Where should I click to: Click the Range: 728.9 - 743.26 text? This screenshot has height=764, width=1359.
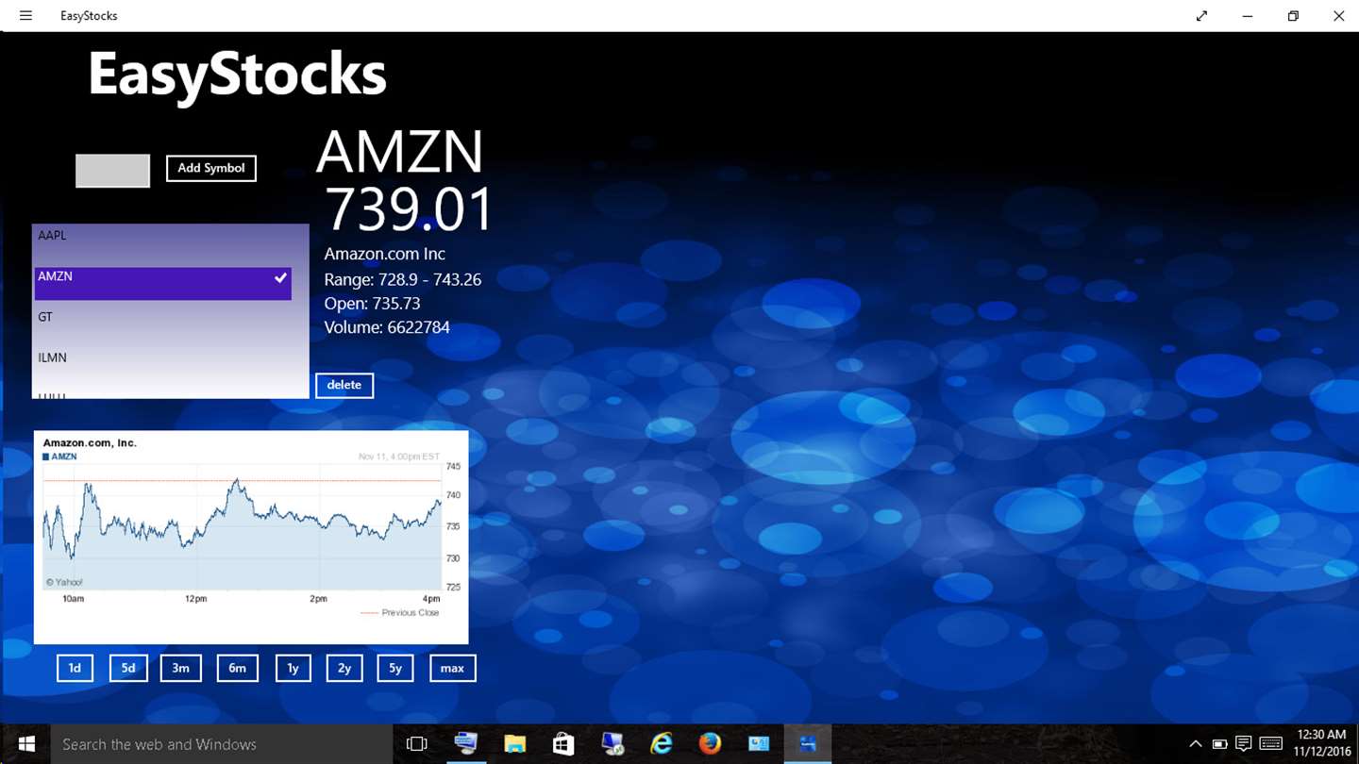pyautogui.click(x=403, y=279)
